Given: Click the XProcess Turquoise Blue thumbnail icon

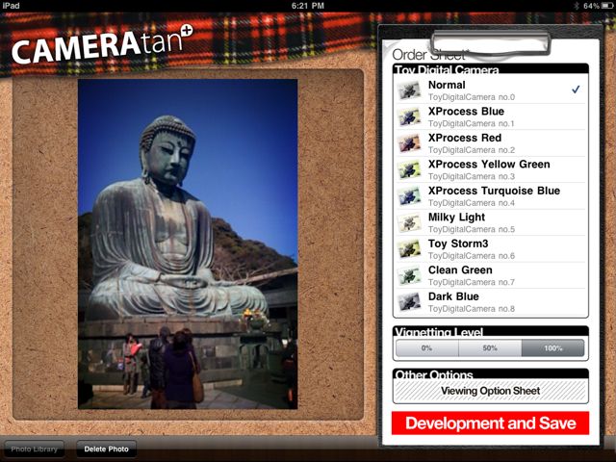Looking at the screenshot, I should [x=409, y=196].
